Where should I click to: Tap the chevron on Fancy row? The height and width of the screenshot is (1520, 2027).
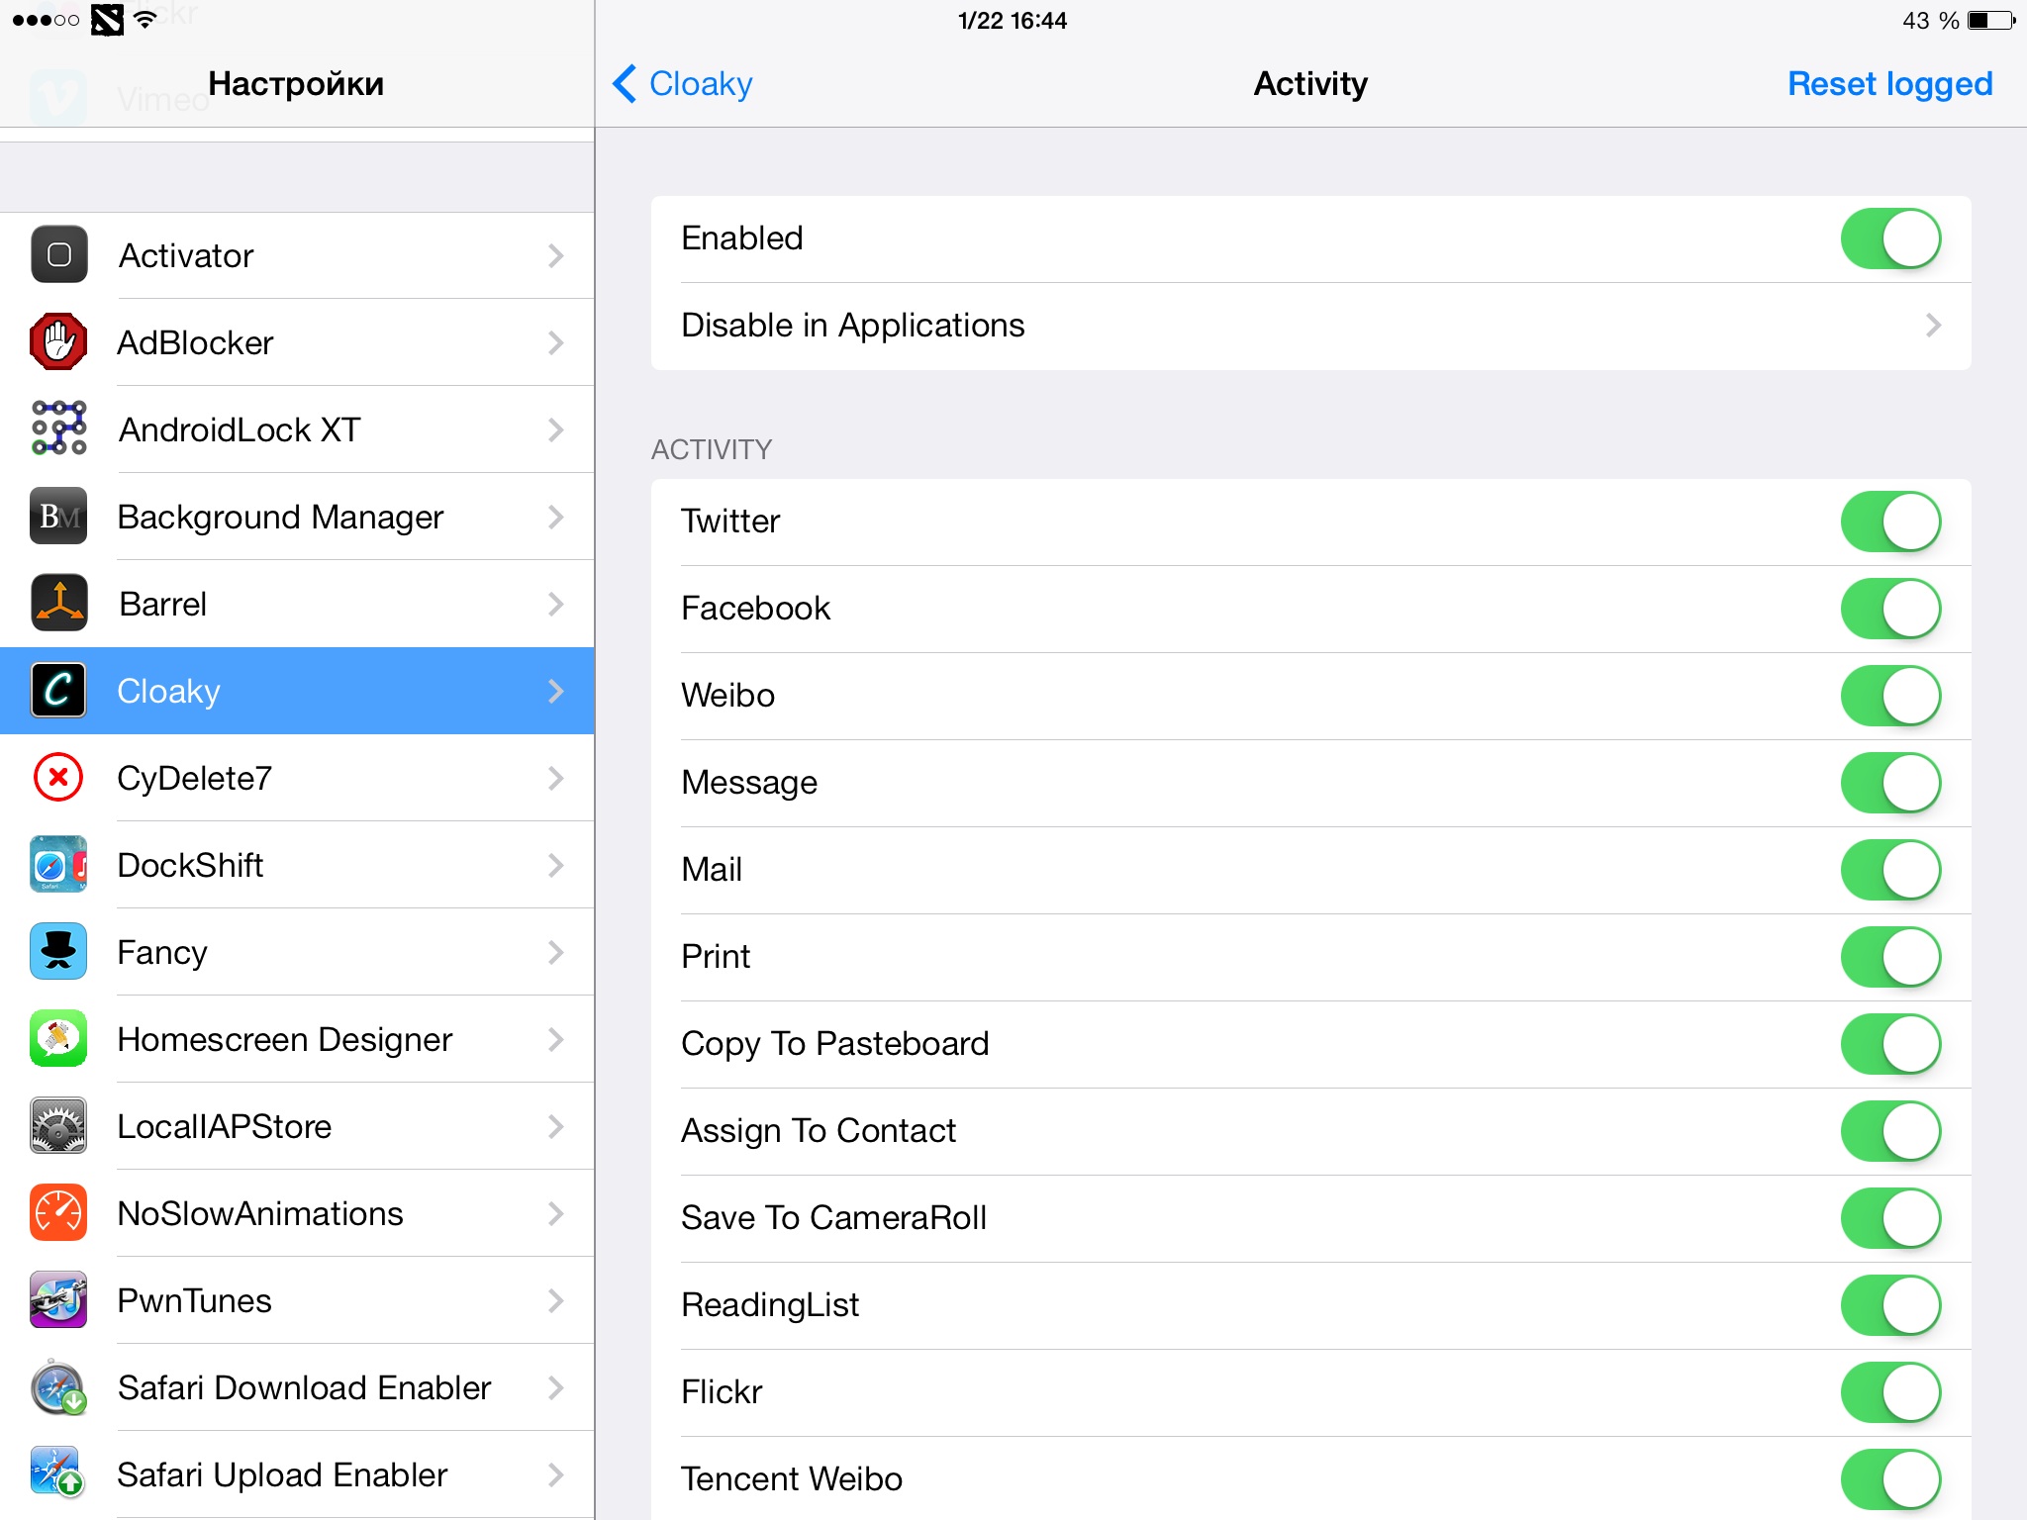pyautogui.click(x=556, y=953)
